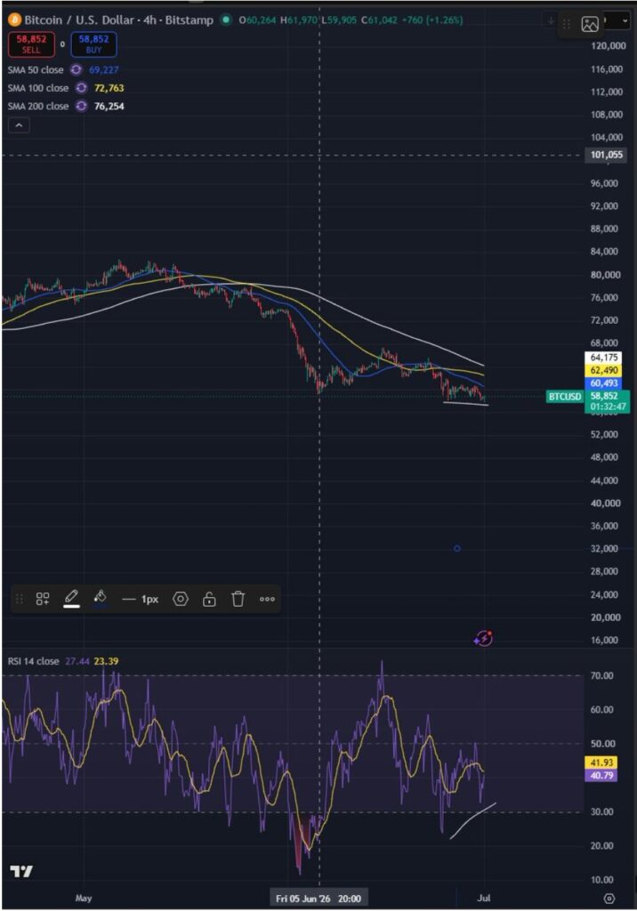Viewport: 637px width, 911px height.
Task: Click the 64,175 SMA 200 price tag
Action: [603, 358]
